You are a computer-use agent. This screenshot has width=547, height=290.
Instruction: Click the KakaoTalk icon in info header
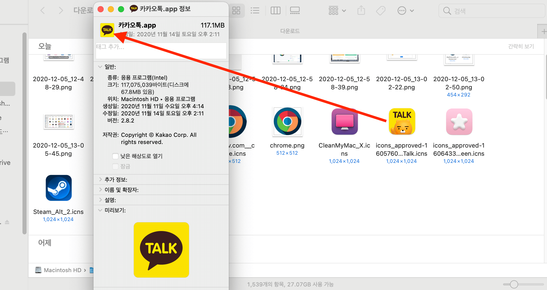pyautogui.click(x=107, y=30)
